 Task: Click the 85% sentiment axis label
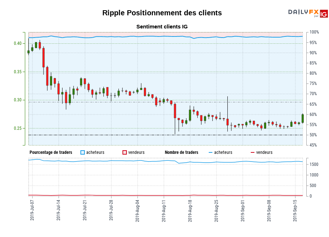(313, 63)
